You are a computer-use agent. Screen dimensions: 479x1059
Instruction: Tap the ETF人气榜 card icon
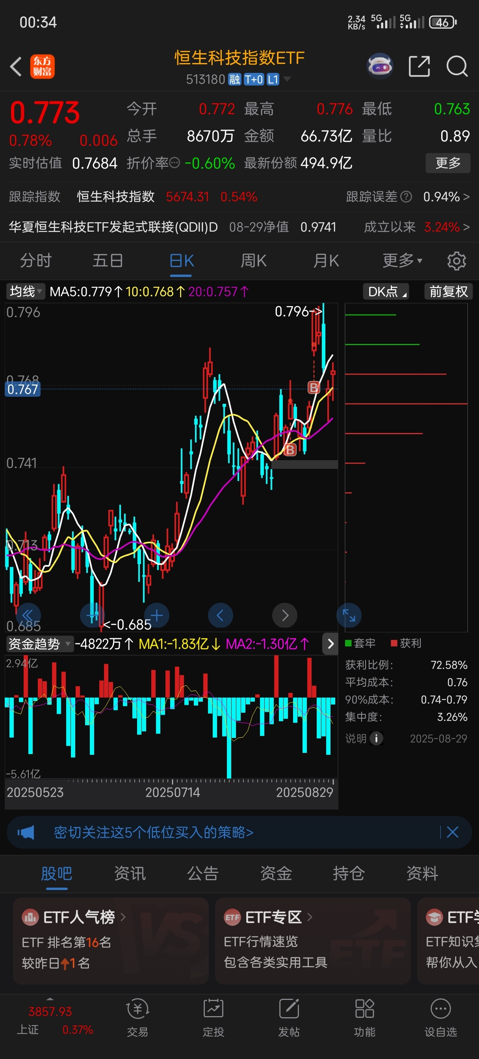pos(30,917)
